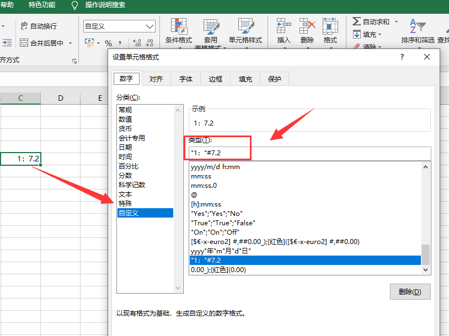Screen dimensions: 449x336
Task: Select 会计专用 category
Action: click(x=145, y=138)
